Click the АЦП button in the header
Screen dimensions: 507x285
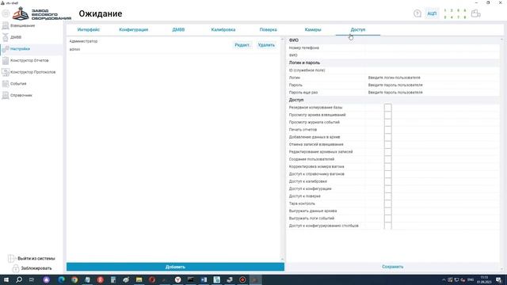[x=432, y=13]
